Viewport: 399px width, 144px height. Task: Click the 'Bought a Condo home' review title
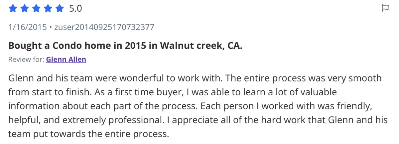pyautogui.click(x=125, y=45)
